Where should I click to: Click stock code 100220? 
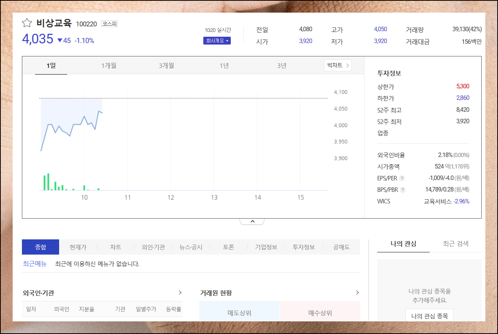(86, 24)
